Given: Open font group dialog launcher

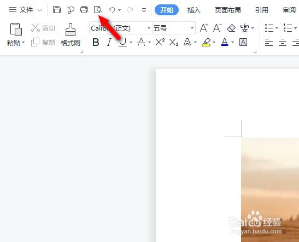Looking at the screenshot, I should pos(255,52).
